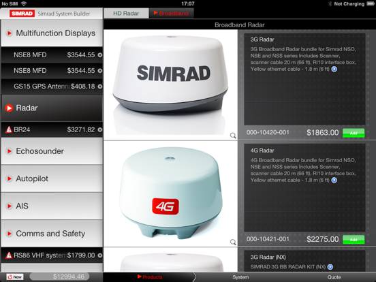The width and height of the screenshot is (376, 282).
Task: Add the 4G Radar to system
Action: pos(354,239)
